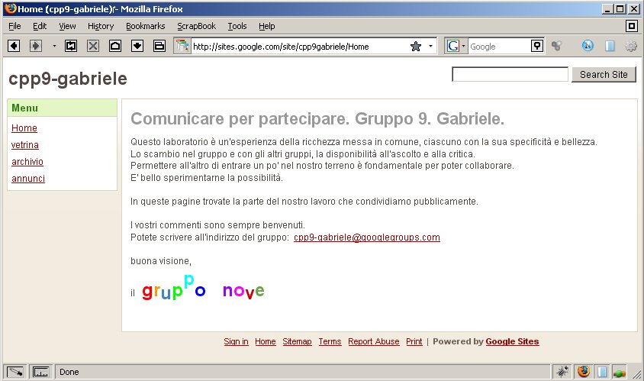
Task: Click the gear icon in navigation toolbar
Action: point(631,47)
